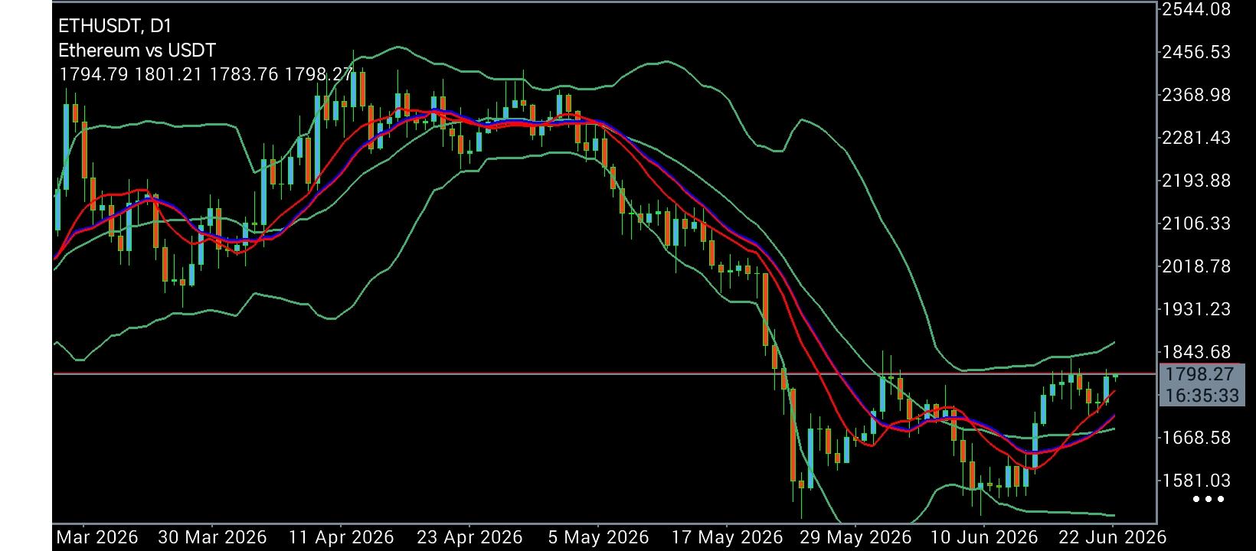Click the Ethereum vs USDT description
This screenshot has height=551, width=1256.
tap(137, 51)
